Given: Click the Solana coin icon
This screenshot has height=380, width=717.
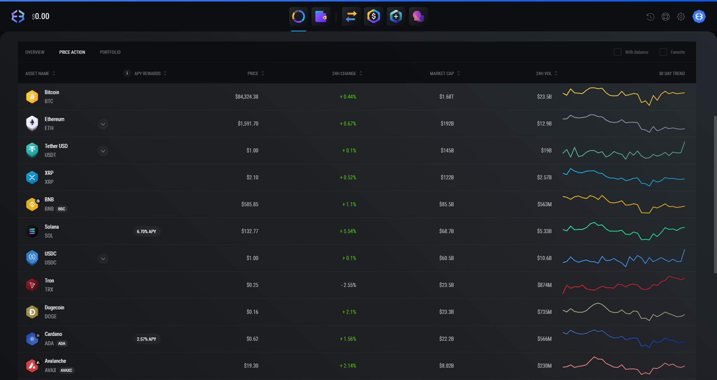Looking at the screenshot, I should (32, 231).
